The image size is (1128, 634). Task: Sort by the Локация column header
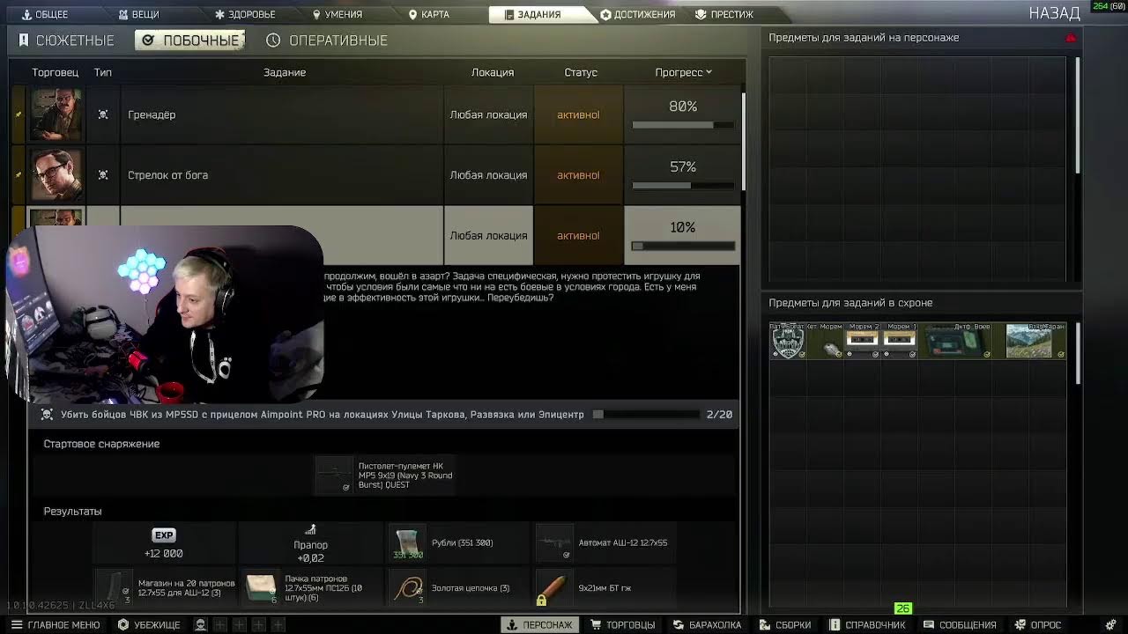[x=492, y=72]
